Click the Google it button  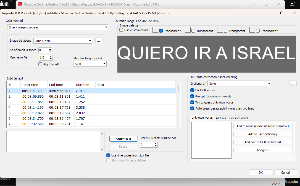point(263,150)
